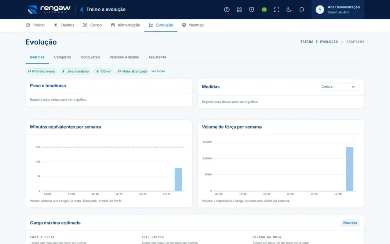Image resolution: width=390 pixels, height=244 pixels.
Task: Click the 100 km badge
Action: tap(104, 71)
